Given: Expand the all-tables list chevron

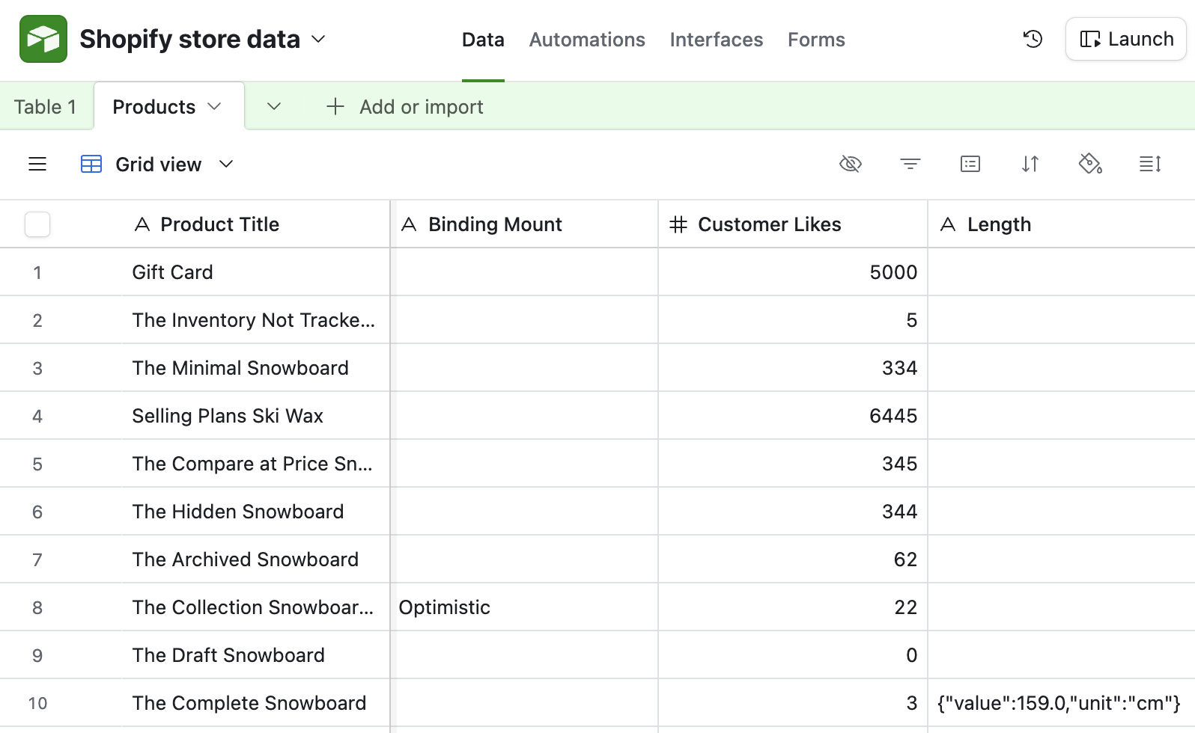Looking at the screenshot, I should (x=274, y=107).
